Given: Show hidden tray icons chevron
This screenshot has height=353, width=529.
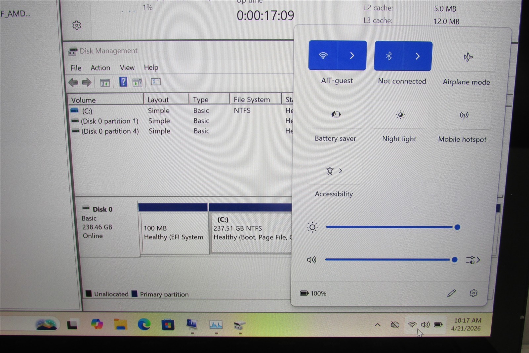Looking at the screenshot, I should [x=377, y=325].
